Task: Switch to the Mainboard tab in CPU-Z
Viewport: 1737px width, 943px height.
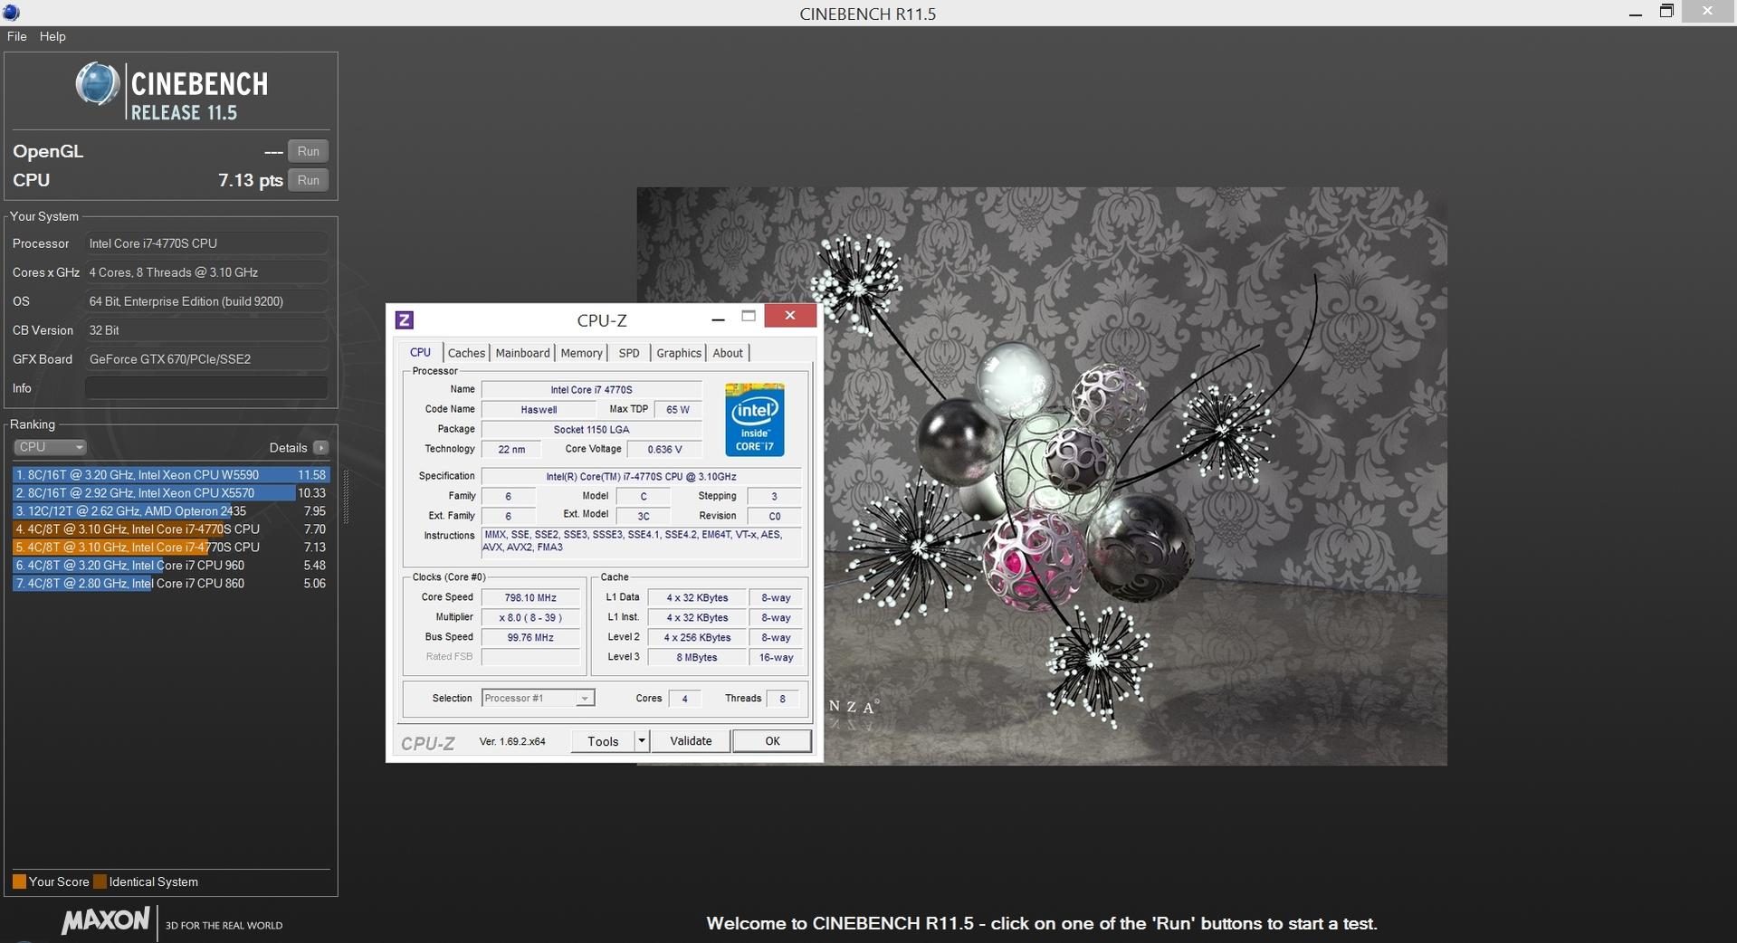Action: (522, 353)
